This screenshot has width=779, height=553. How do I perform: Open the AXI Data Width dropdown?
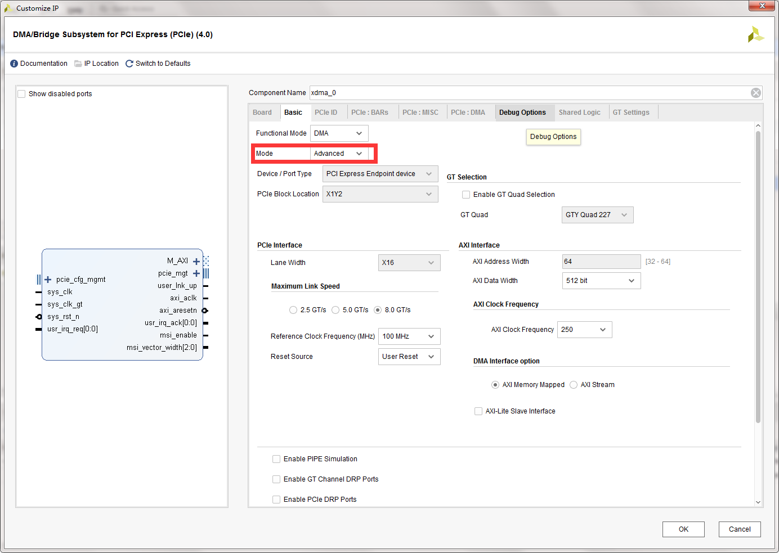tap(601, 281)
